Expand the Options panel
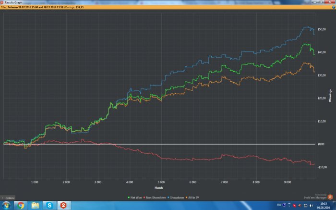The image size is (336, 210). (8, 198)
